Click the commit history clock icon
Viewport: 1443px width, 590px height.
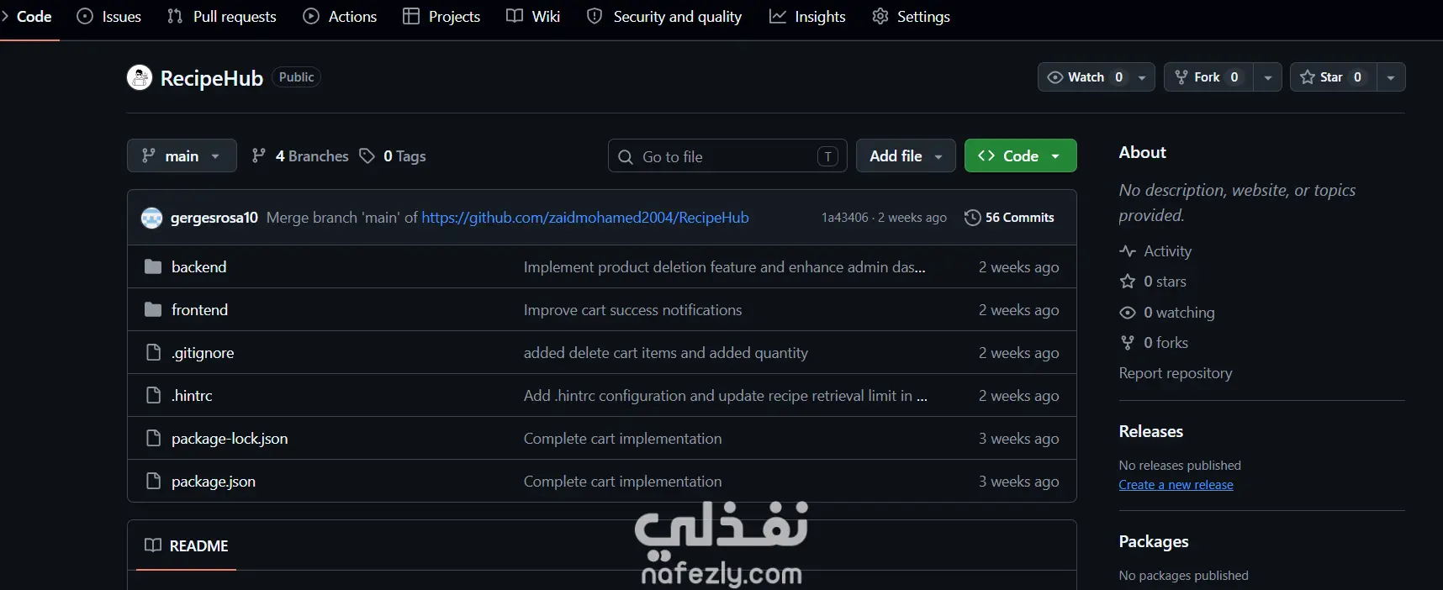click(x=972, y=218)
